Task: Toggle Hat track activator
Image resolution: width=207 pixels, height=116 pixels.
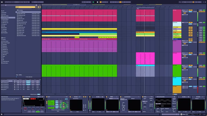Action: point(191,32)
